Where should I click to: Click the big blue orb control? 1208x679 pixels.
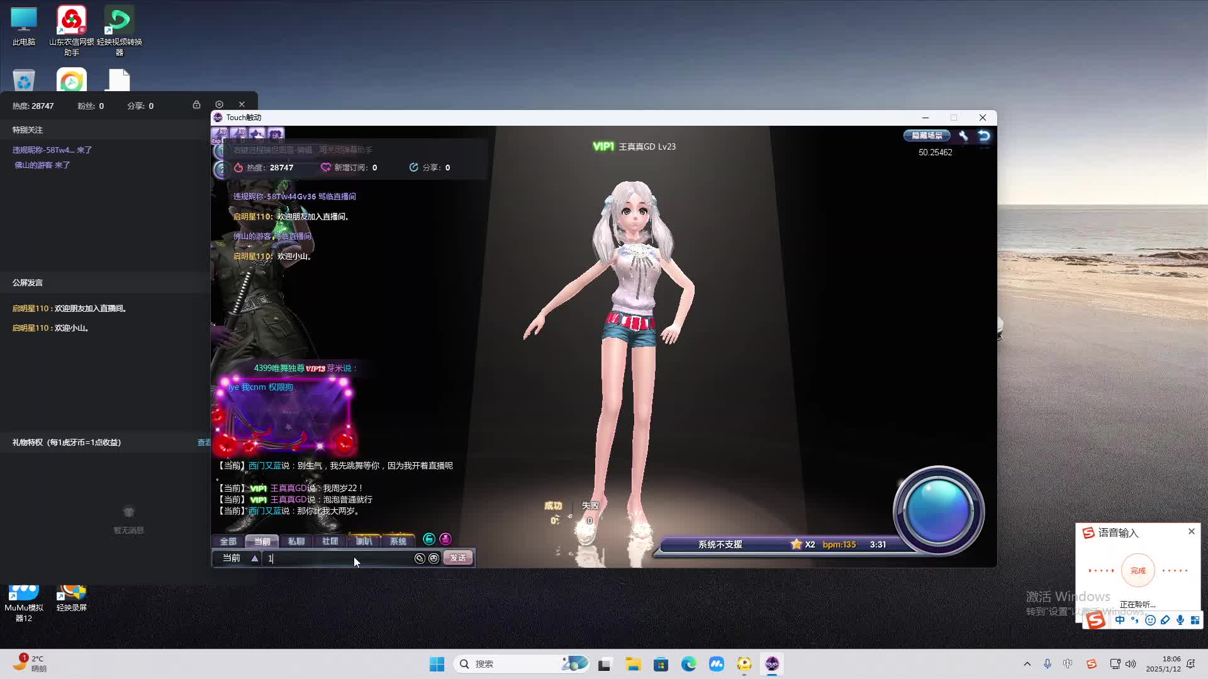938,511
